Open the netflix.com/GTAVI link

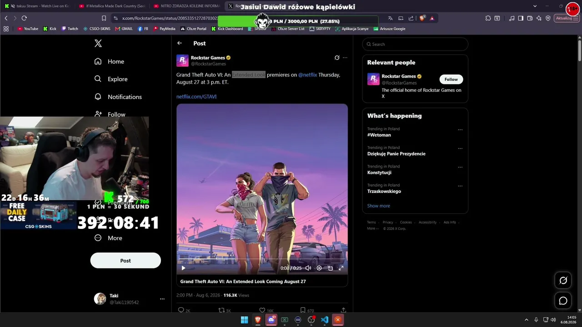196,97
